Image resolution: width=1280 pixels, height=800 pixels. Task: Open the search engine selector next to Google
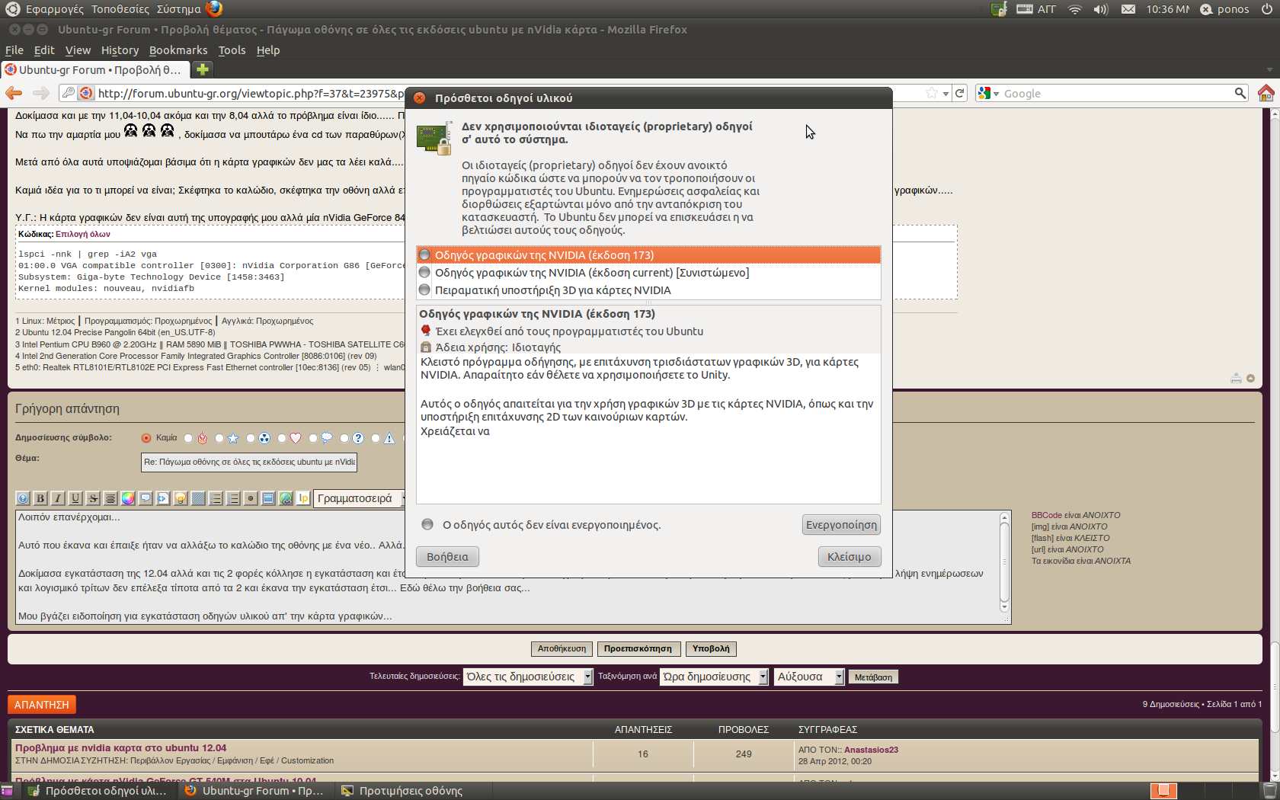(988, 93)
